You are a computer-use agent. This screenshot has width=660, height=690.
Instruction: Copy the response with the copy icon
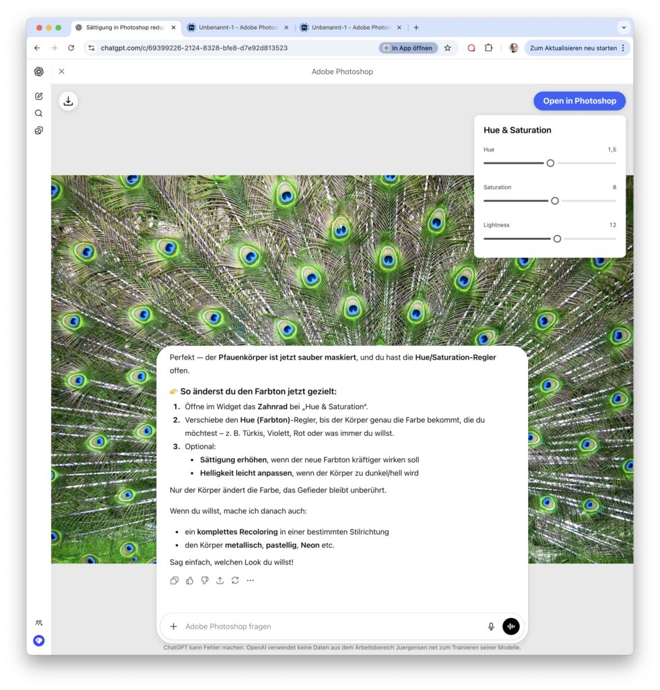coord(174,580)
